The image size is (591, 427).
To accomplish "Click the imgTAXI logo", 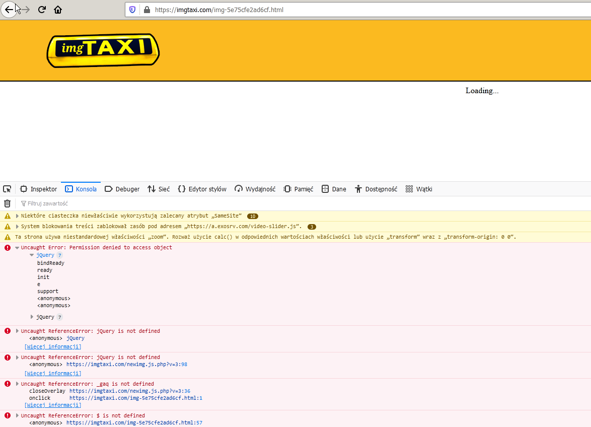I will pos(103,50).
